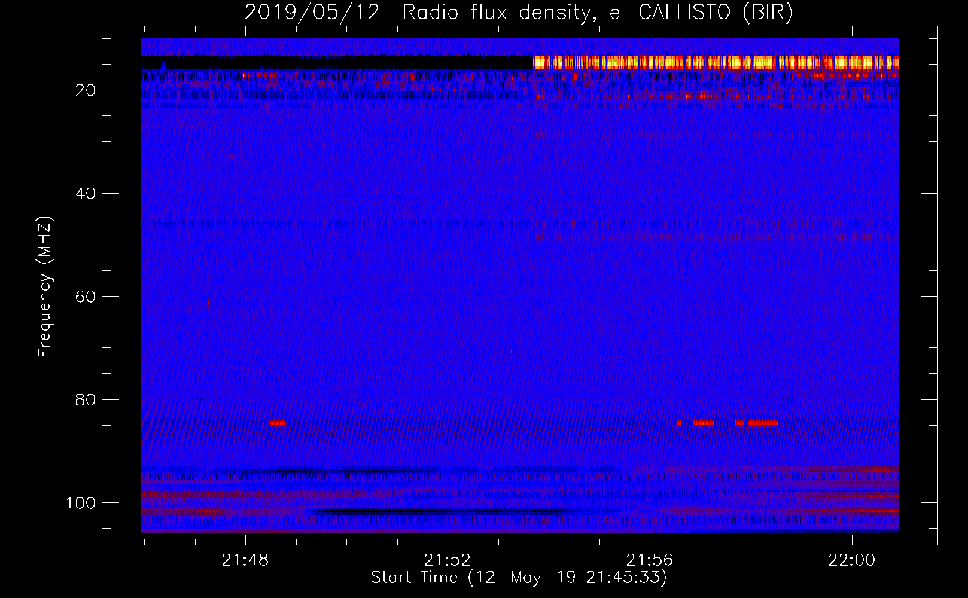Click the 'Start Time (12-May-19 21:45:33)' axis label
Viewport: 968px width, 598px height.
point(519,578)
